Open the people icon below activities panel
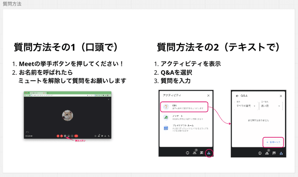 coord(194,153)
